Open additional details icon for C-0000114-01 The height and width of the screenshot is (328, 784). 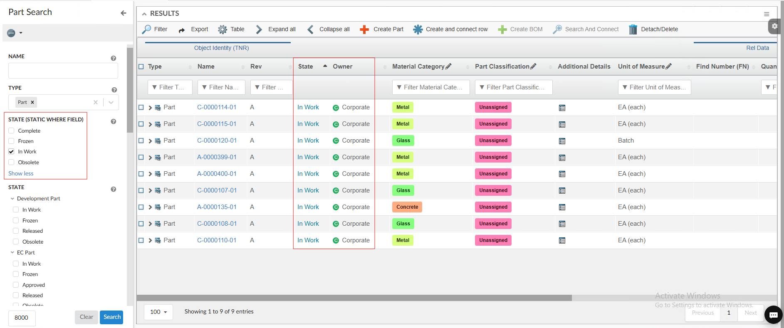pos(562,108)
